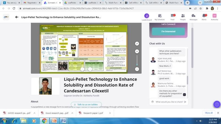This screenshot has height=124, width=221.
Task: Click the CRS event logo
Action: [6, 17]
